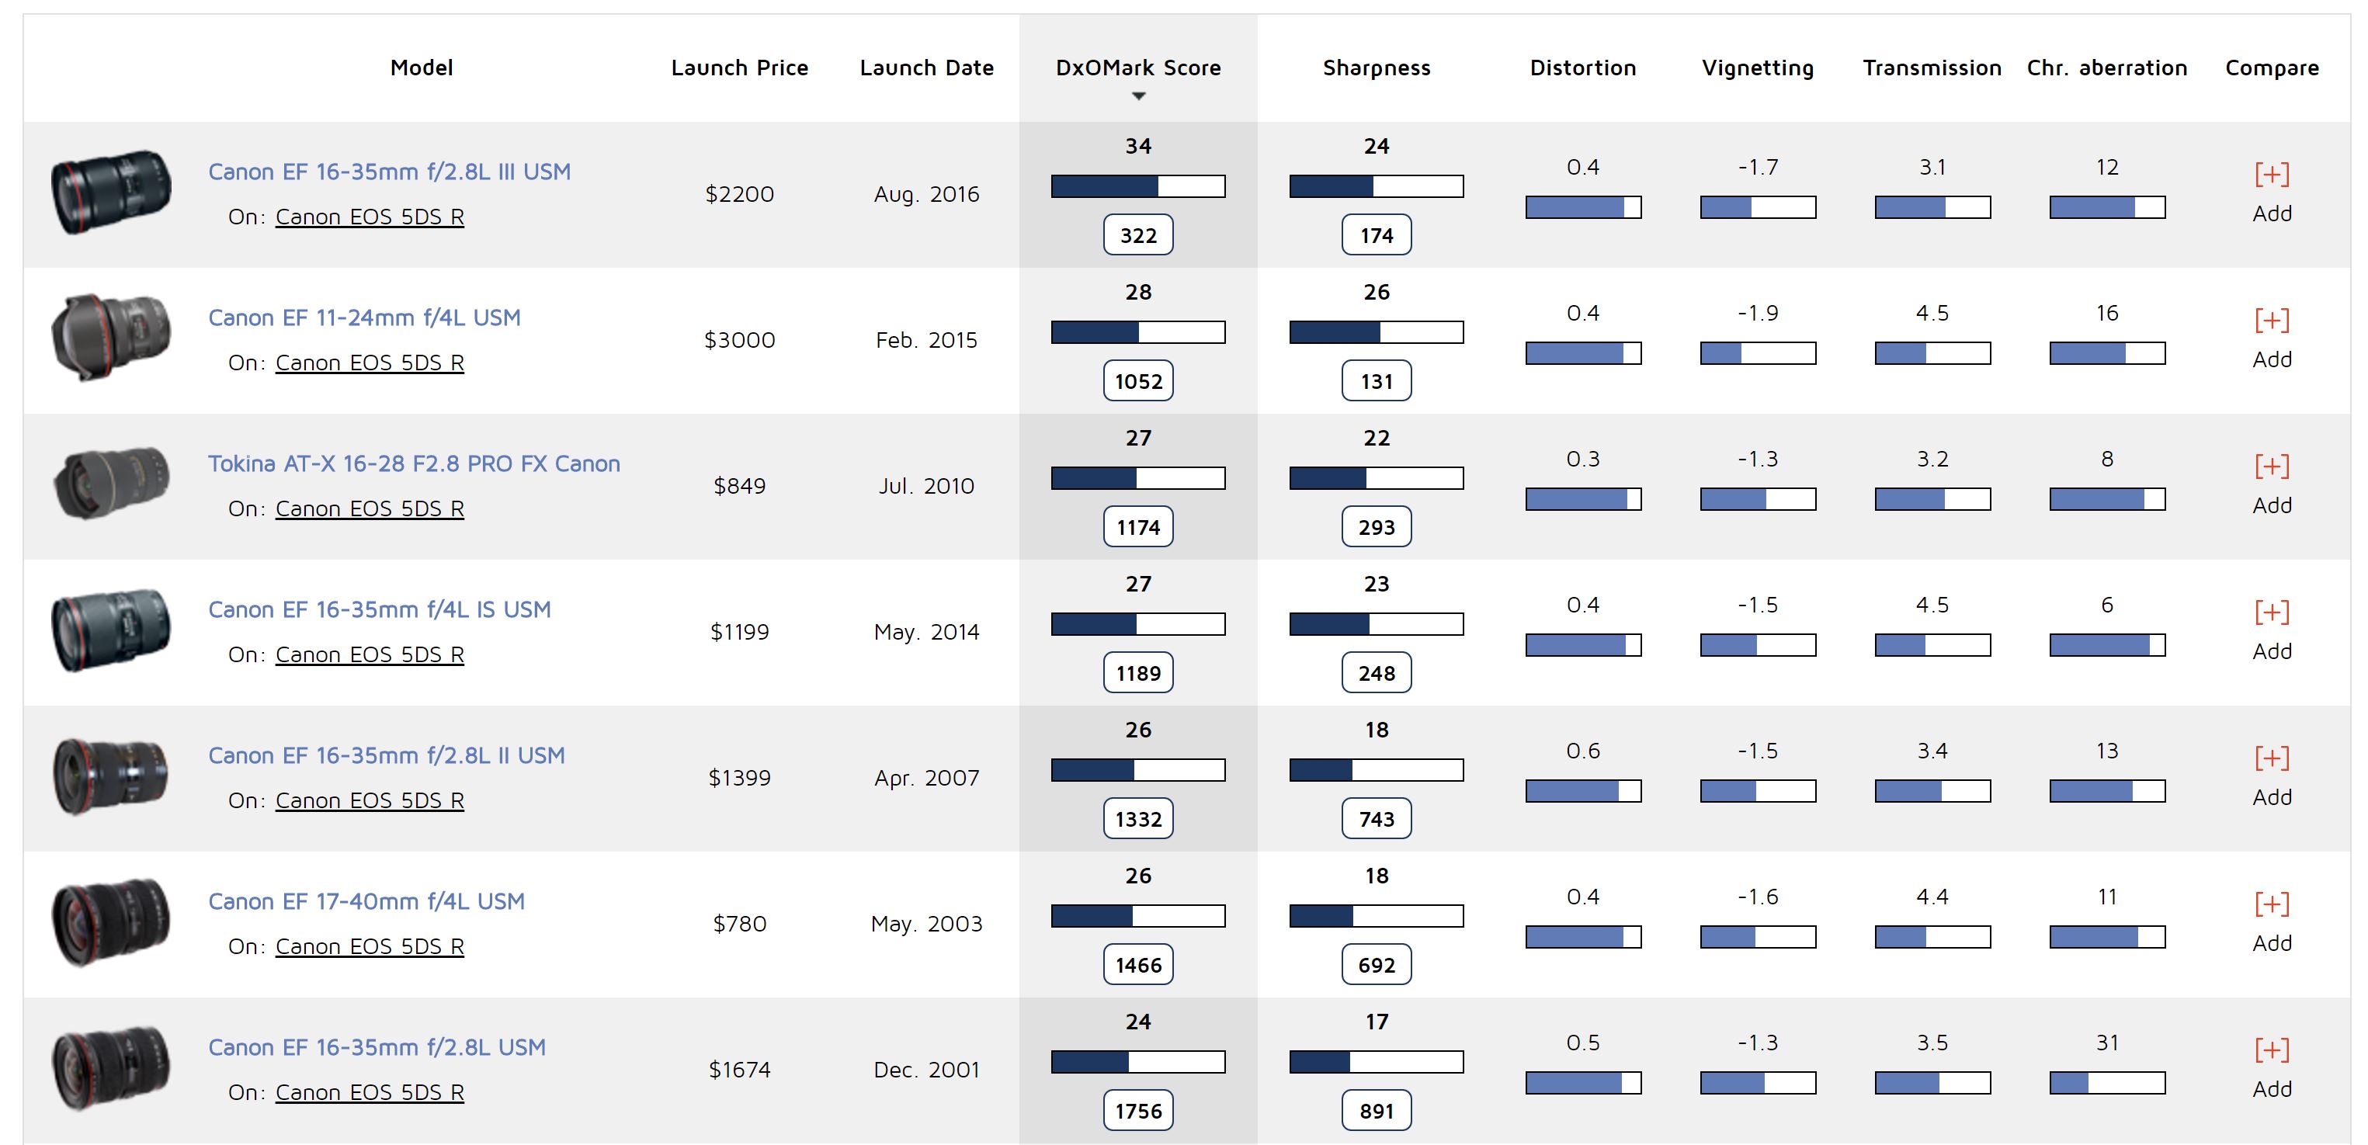Screen dimensions: 2368x1145
Task: Sort by Launch Date column header
Action: (925, 68)
